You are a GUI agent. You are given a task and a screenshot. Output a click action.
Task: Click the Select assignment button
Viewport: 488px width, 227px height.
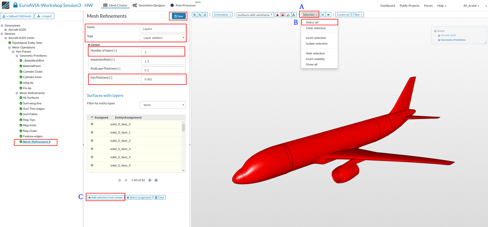(139, 197)
